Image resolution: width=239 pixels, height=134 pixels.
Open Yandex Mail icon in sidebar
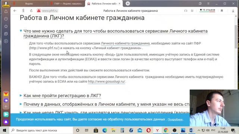click(6, 94)
